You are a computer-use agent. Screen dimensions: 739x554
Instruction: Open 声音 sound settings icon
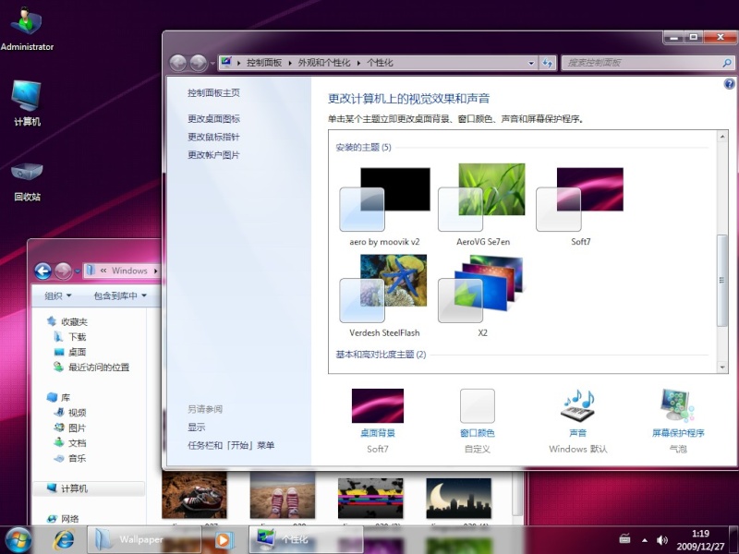click(x=578, y=405)
